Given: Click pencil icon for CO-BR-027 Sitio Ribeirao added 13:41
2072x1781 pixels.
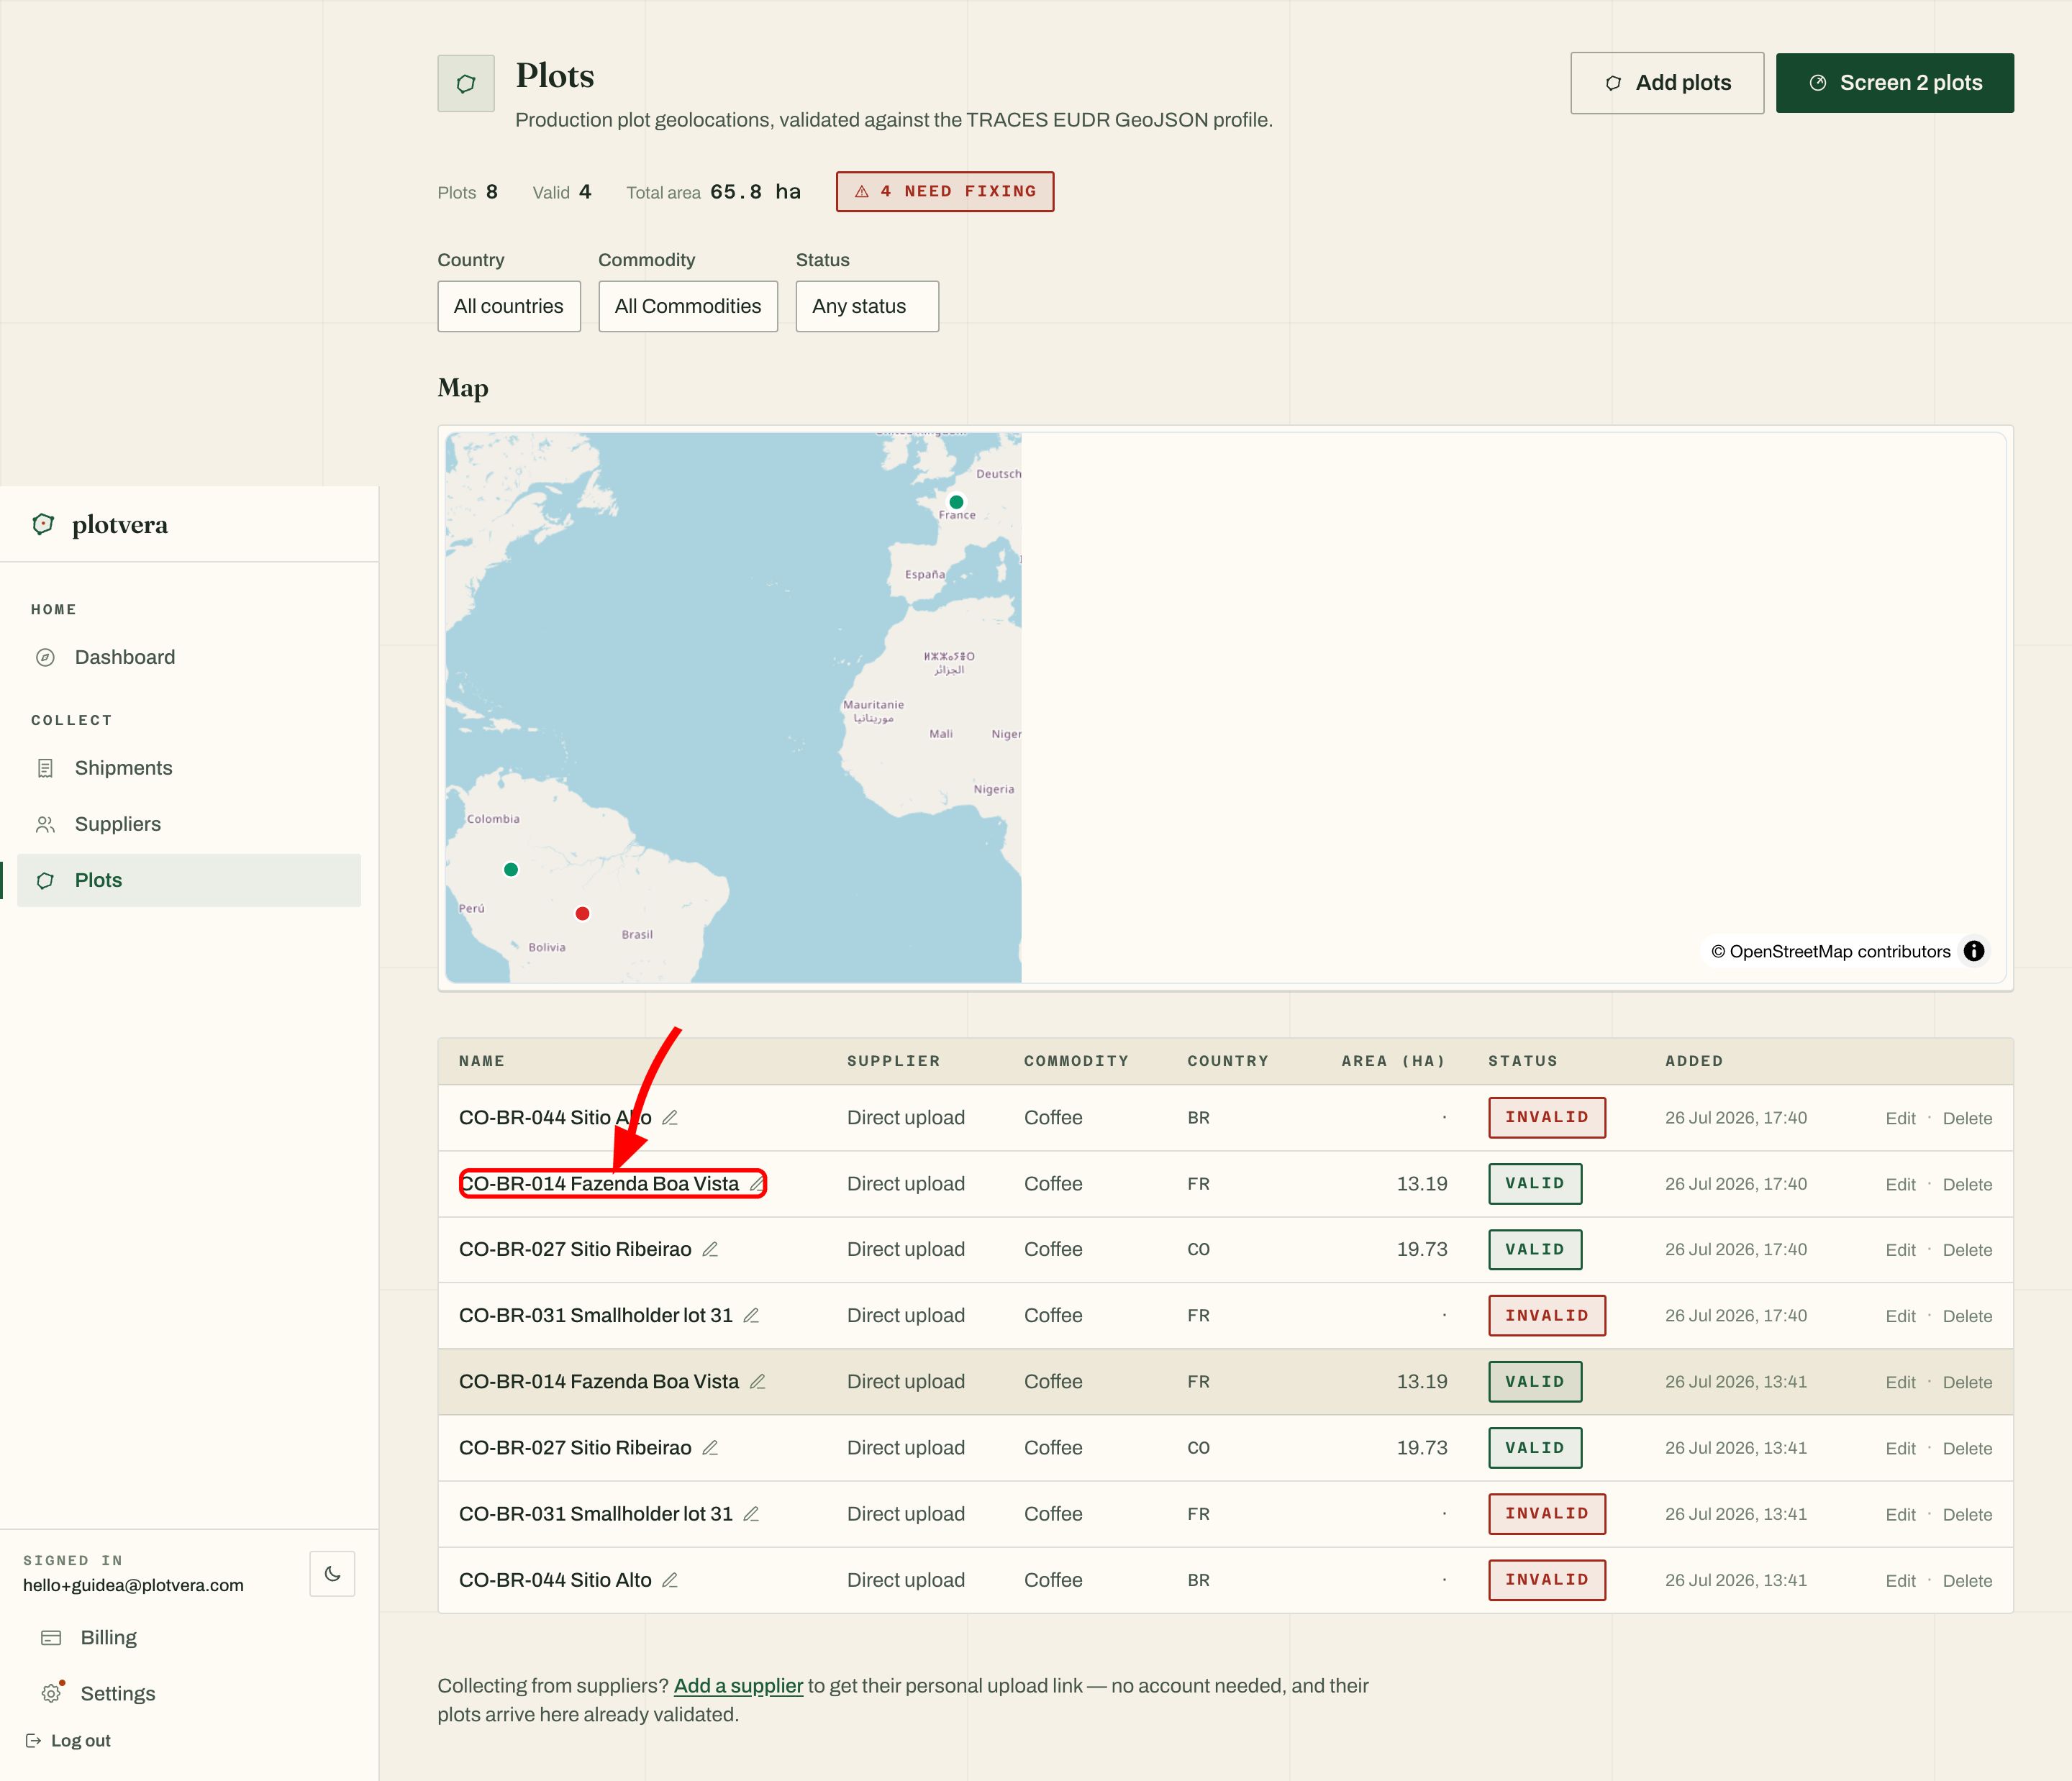Looking at the screenshot, I should click(710, 1447).
